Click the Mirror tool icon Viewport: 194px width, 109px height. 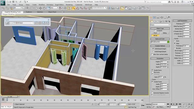(109, 8)
